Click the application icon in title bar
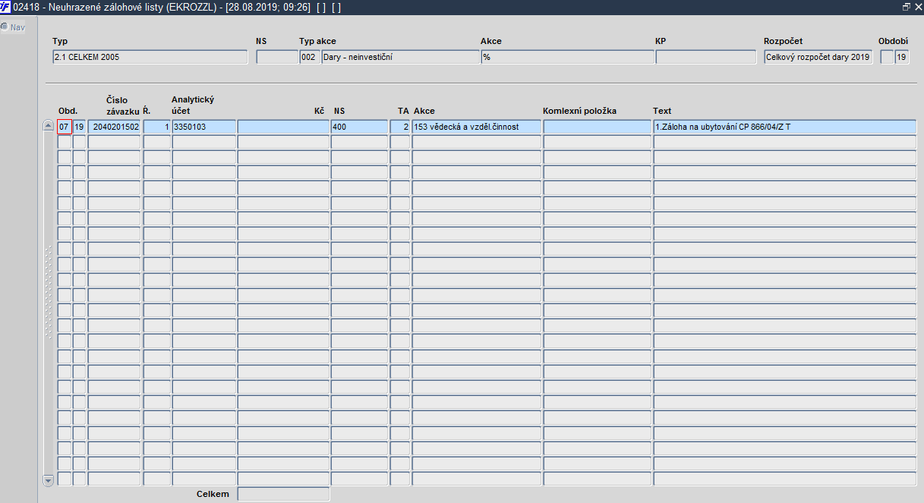The width and height of the screenshot is (924, 503). (x=6, y=6)
